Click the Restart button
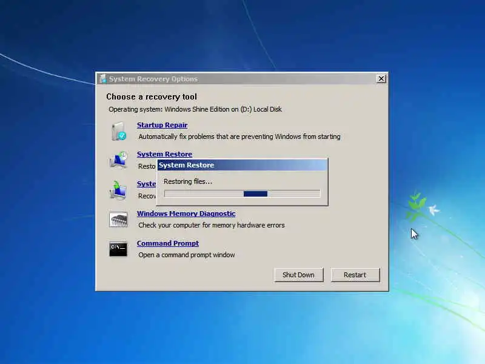Screen dimensions: 485x364 point(355,275)
